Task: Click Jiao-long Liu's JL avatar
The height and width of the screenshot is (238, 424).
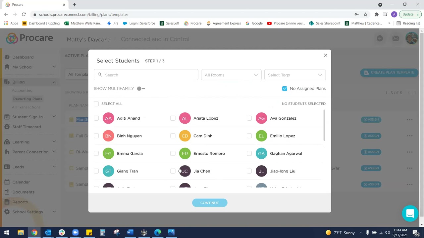Action: [x=261, y=171]
